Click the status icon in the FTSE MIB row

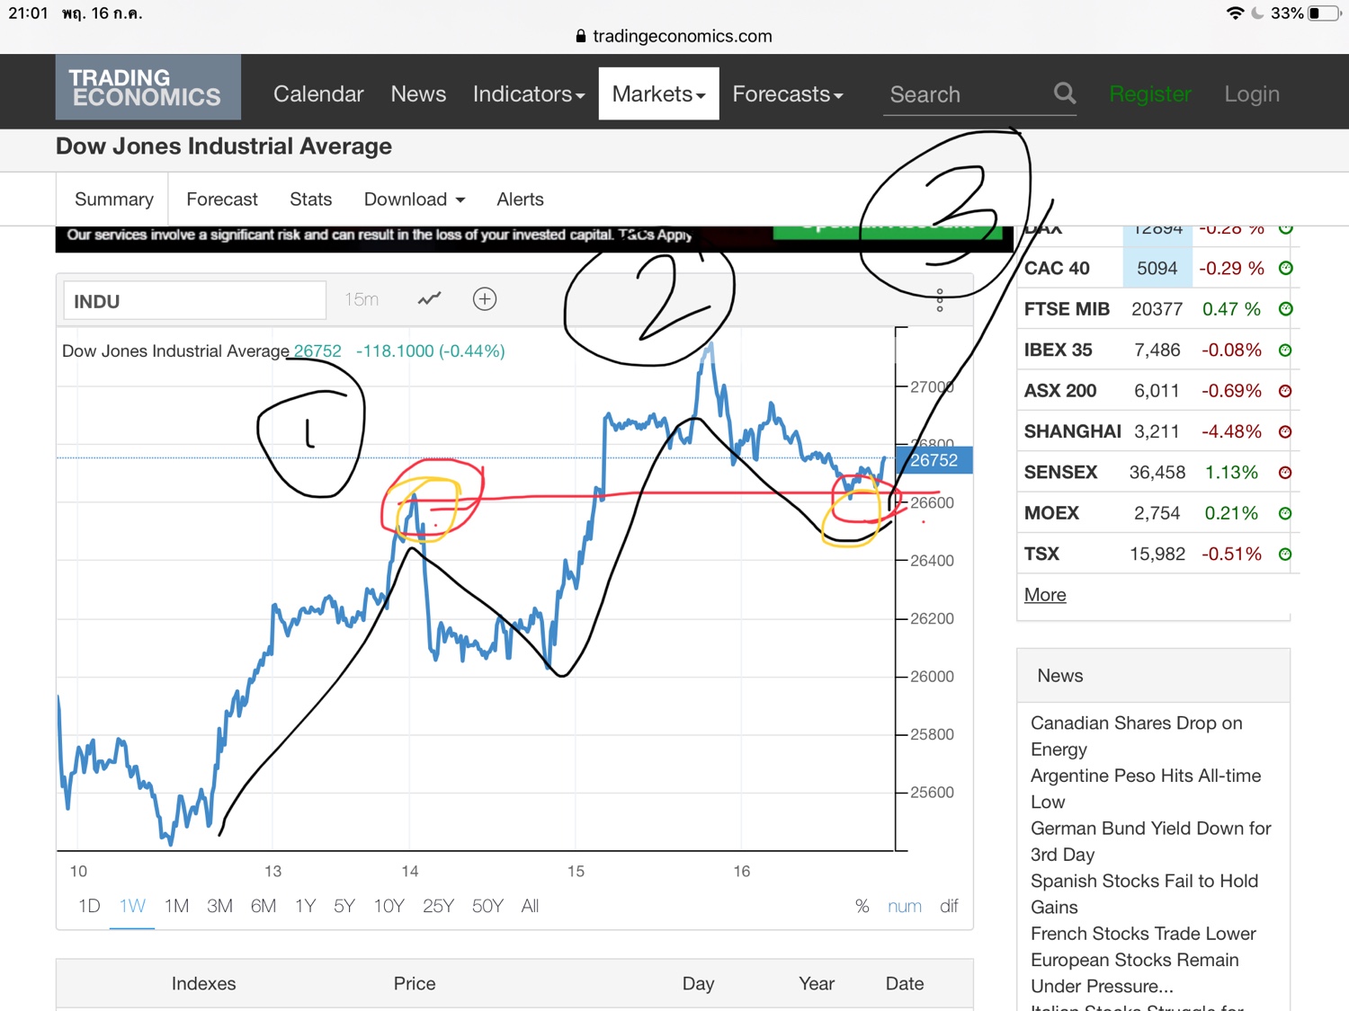pyautogui.click(x=1286, y=309)
